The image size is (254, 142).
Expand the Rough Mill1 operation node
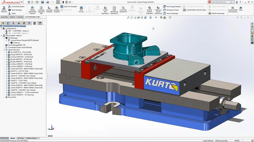[6, 55]
